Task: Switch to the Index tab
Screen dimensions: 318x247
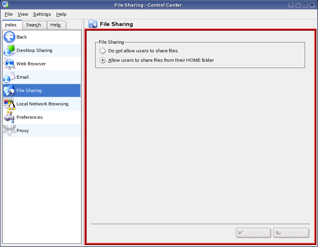Action: tap(11, 25)
